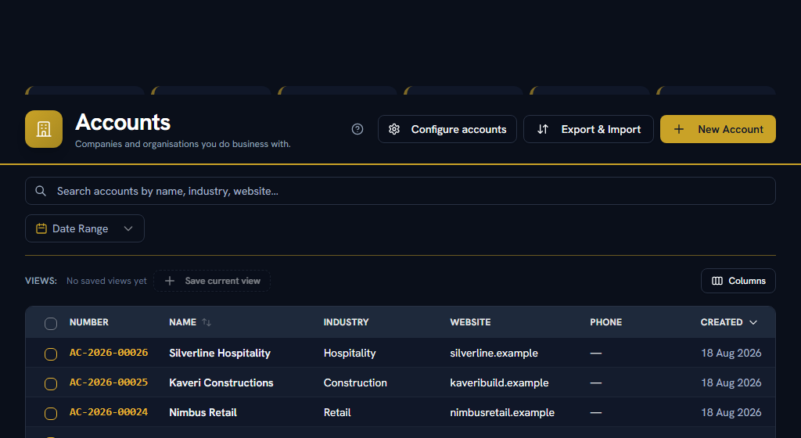
Task: Click the 18 Aug 2026 date for Kaveri
Action: pyautogui.click(x=731, y=383)
